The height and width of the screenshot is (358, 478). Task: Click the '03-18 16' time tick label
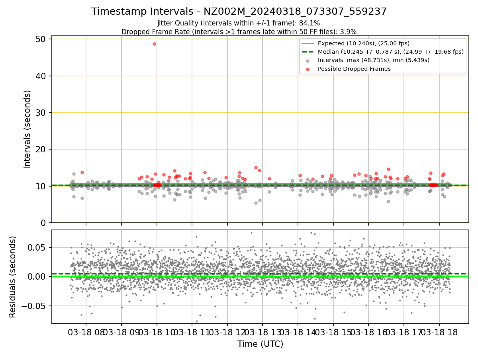pyautogui.click(x=368, y=332)
